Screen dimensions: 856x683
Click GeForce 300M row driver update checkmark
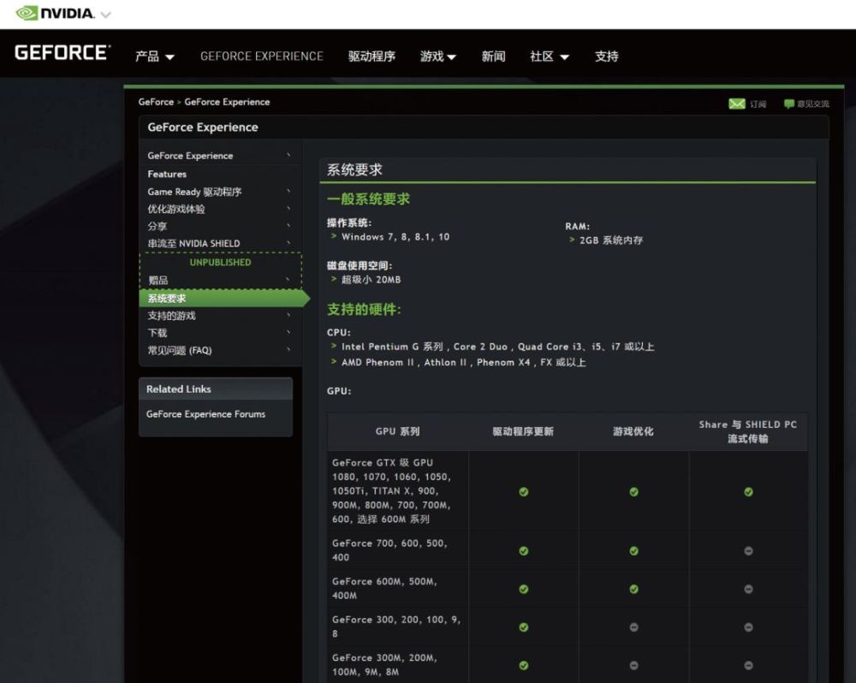[524, 666]
